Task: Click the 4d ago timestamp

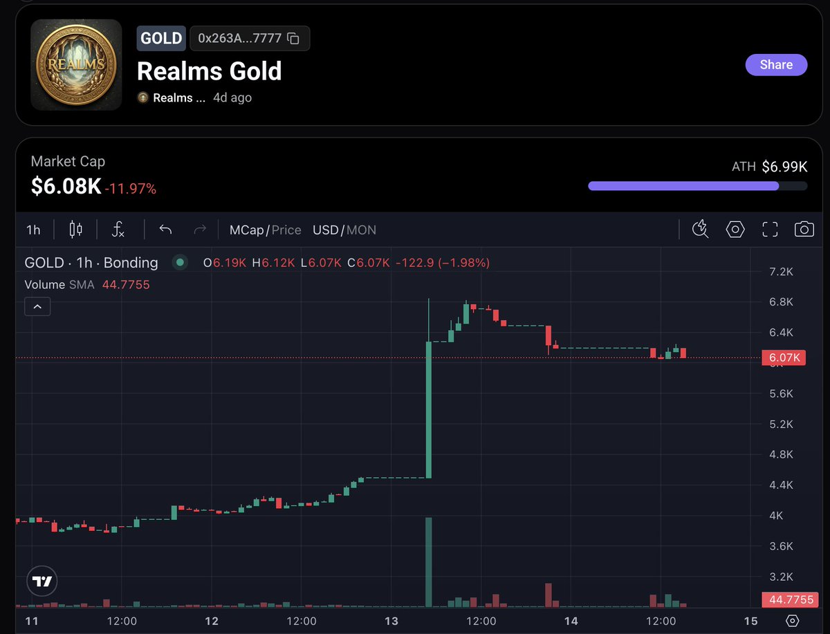Action: point(232,97)
